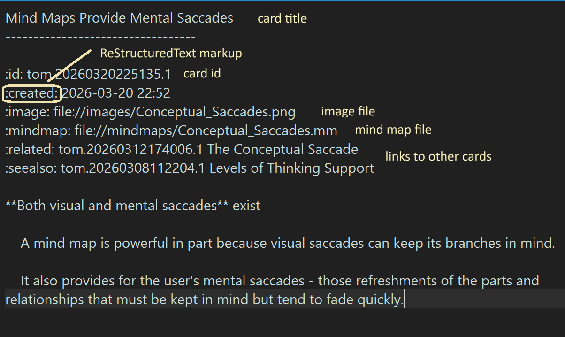The height and width of the screenshot is (337, 565).
Task: Click the 'ReStructuredText markup' annotation label
Action: click(171, 53)
